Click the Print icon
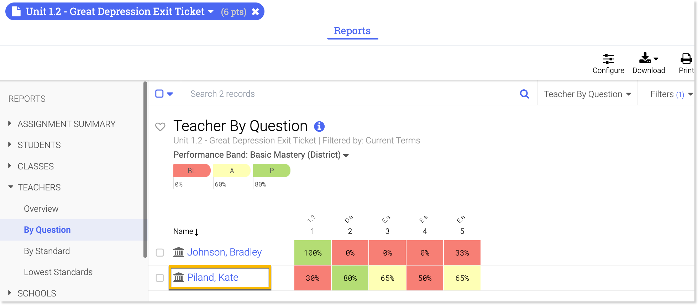Viewport: 698px width, 305px height. click(686, 59)
